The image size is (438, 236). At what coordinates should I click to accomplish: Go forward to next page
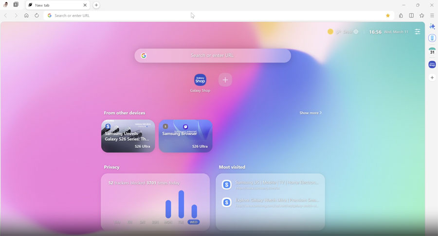point(16,16)
